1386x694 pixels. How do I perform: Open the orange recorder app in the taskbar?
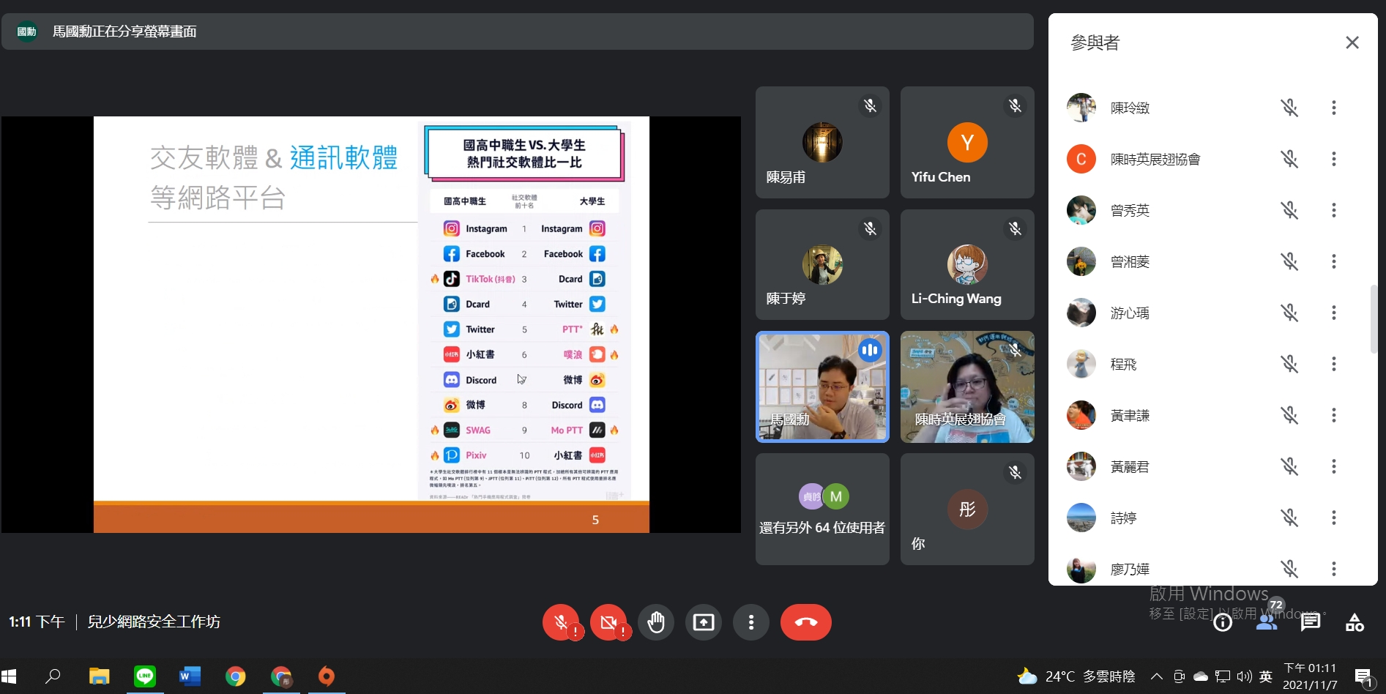click(327, 676)
